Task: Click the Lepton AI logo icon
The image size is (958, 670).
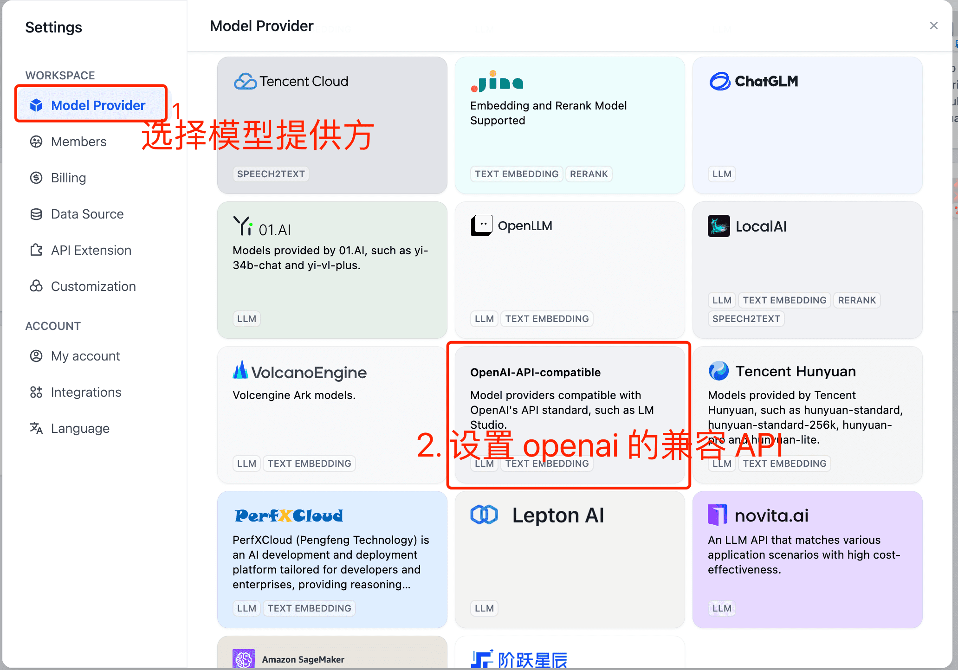Action: [x=484, y=515]
